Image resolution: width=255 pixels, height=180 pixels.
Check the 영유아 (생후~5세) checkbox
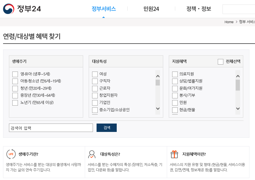[x=15, y=74]
